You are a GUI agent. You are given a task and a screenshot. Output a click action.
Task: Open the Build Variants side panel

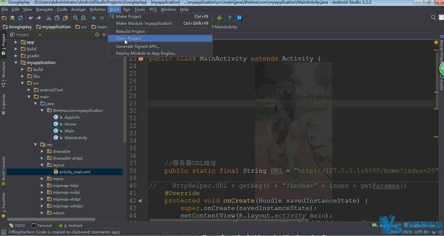4,171
